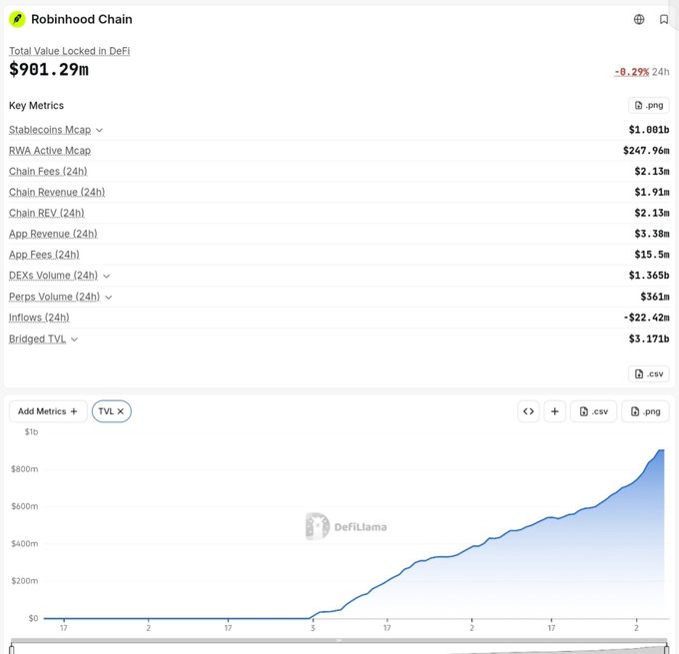Viewport: 679px width, 654px height.
Task: Click the $3.38m app revenue value
Action: click(x=652, y=234)
